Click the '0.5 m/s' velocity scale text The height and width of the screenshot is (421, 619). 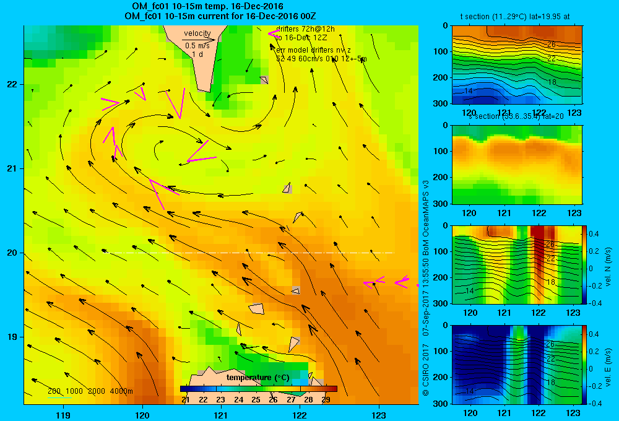click(x=197, y=46)
